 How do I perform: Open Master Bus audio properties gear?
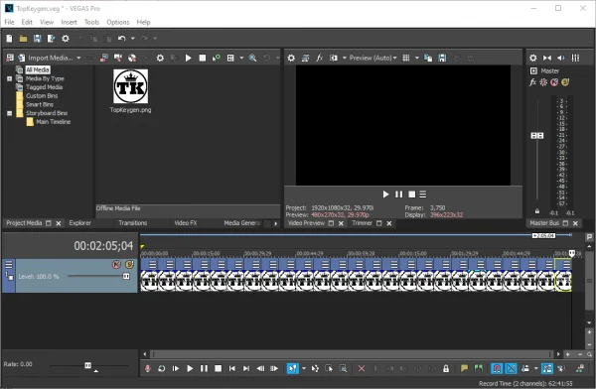point(532,58)
